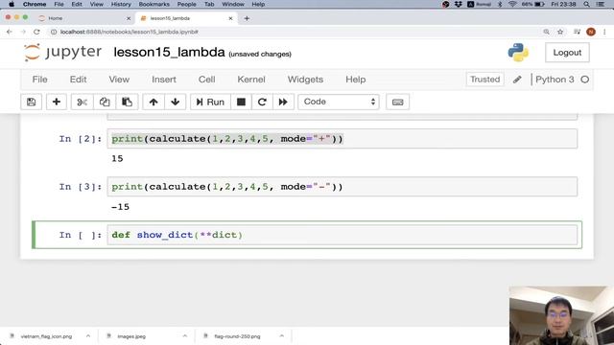Click the pencil edit mode icon

tap(517, 80)
